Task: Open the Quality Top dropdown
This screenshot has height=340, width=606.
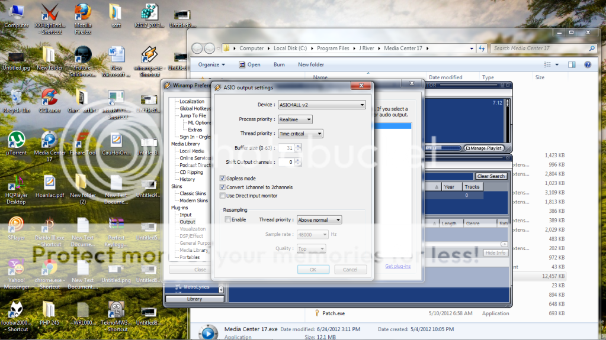Action: coord(311,248)
